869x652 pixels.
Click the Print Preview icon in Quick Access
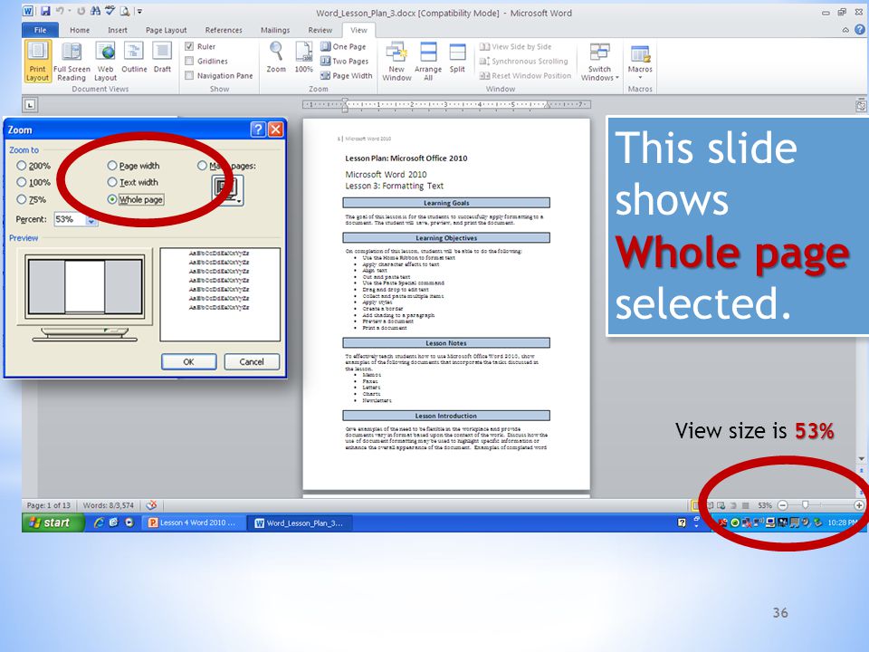pos(125,11)
